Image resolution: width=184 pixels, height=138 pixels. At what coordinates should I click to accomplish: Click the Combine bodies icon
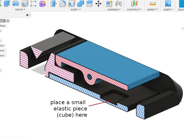80,3
